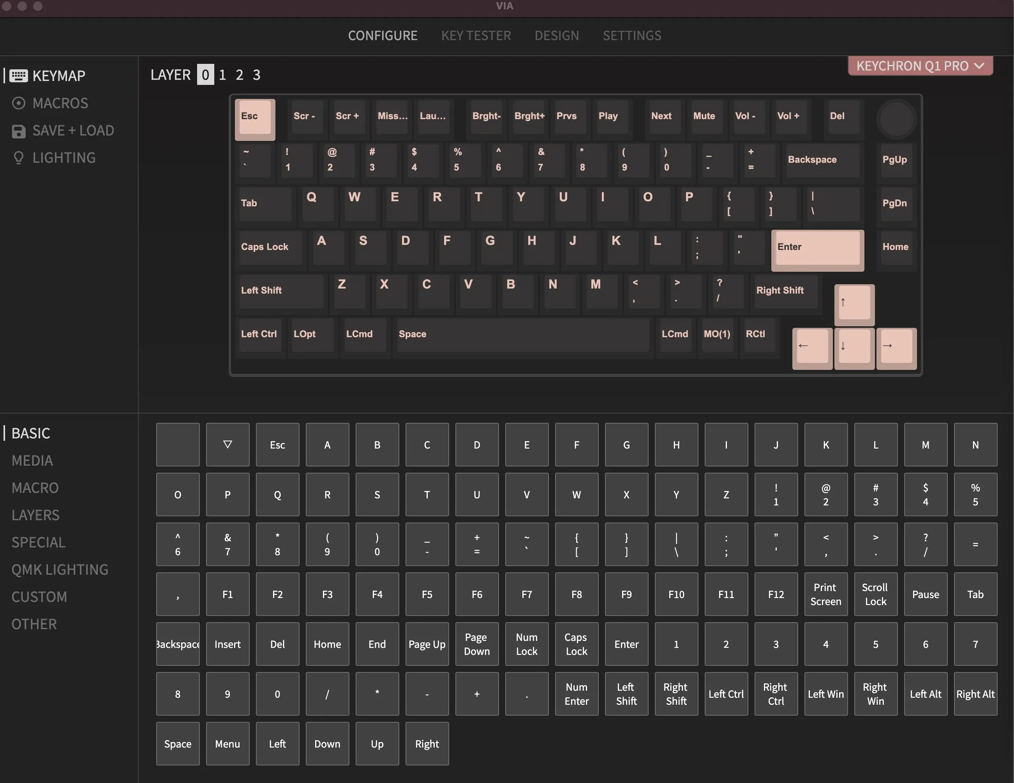Select the up arrow key on keymap
This screenshot has height=783, width=1014.
pos(854,304)
